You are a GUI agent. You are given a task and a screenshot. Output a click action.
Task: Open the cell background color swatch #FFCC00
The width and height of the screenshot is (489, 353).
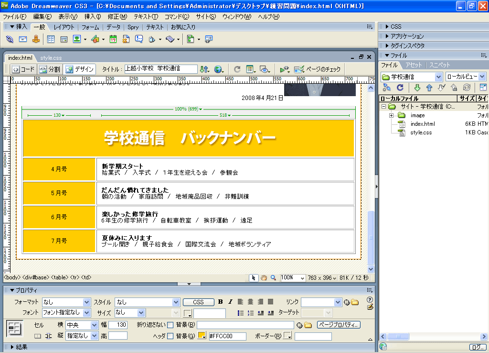202,336
